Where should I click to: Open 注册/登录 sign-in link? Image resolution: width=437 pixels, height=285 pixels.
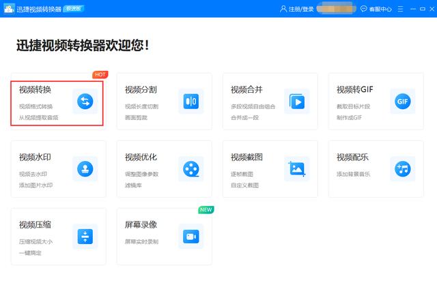(x=301, y=9)
